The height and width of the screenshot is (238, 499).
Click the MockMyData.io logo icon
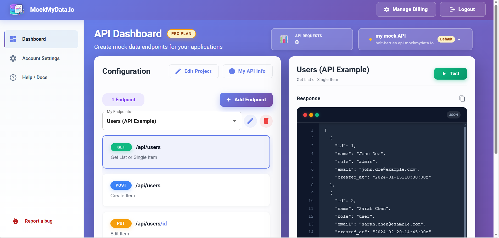[x=16, y=9]
